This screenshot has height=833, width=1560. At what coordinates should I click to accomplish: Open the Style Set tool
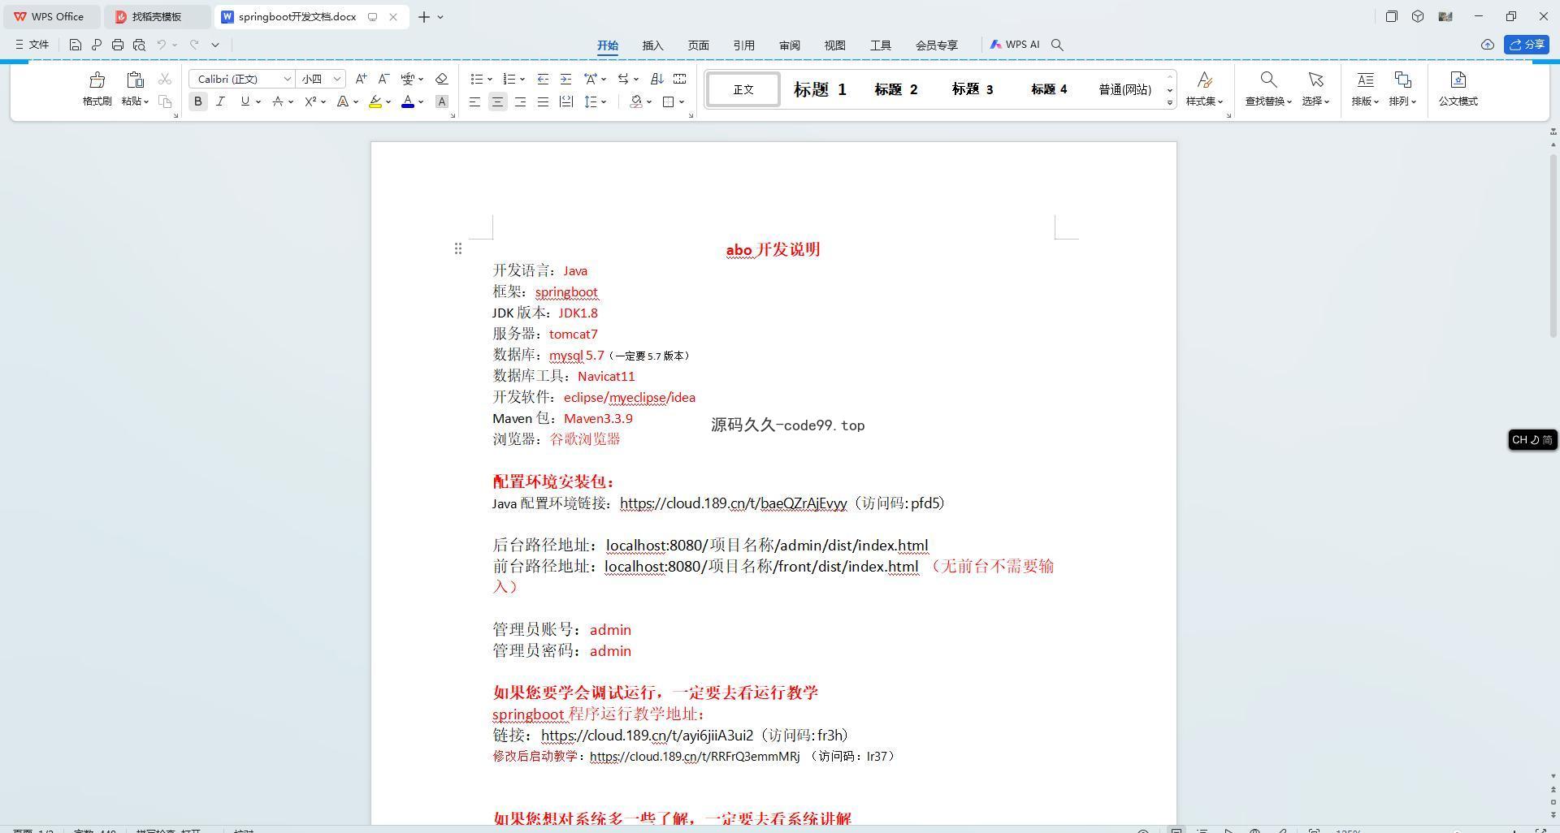[x=1204, y=88]
